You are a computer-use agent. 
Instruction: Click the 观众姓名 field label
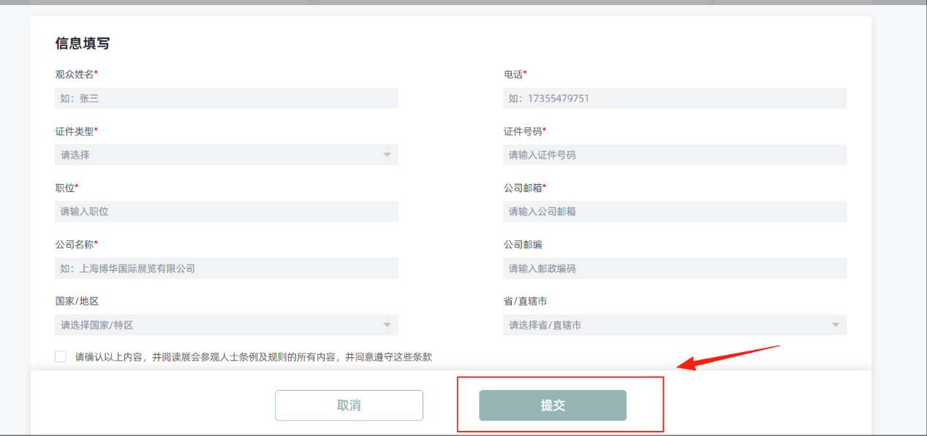[75, 74]
